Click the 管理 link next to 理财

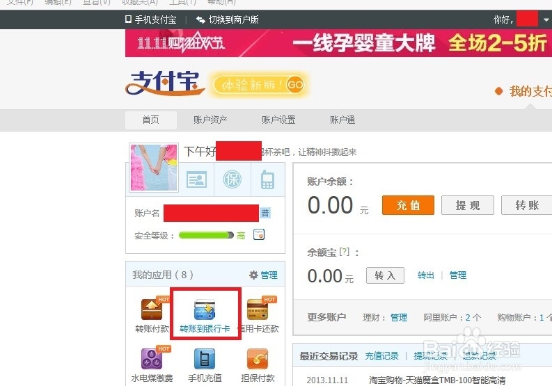point(399,318)
